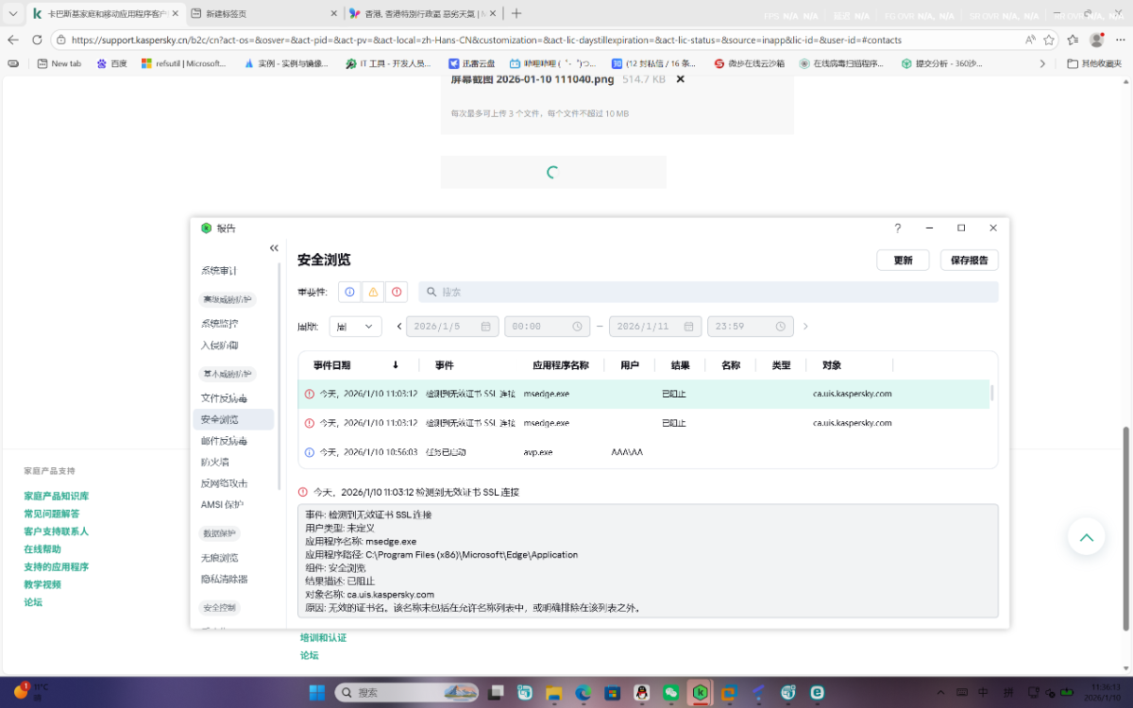The width and height of the screenshot is (1133, 708).
Task: Click the scroll-to-top arrow button on webpage
Action: tap(1086, 536)
